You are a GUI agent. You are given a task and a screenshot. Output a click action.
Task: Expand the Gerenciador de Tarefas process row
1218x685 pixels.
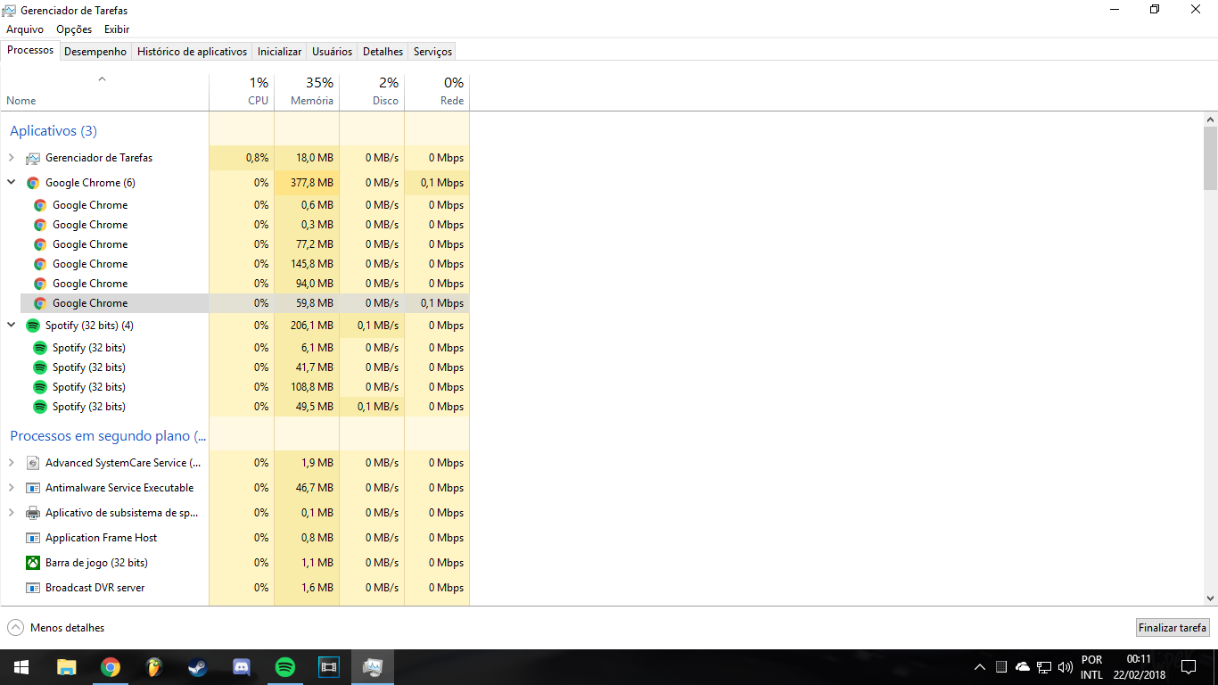pos(11,158)
